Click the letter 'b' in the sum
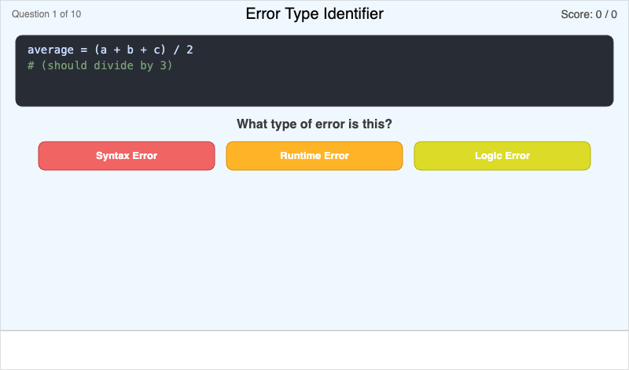Image resolution: width=629 pixels, height=370 pixels. [130, 50]
